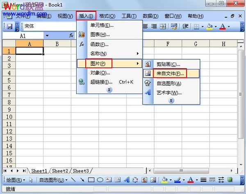Screen dimensions: 246x194
Task: Click the fx insert function button in formula bar
Action: tap(71, 36)
